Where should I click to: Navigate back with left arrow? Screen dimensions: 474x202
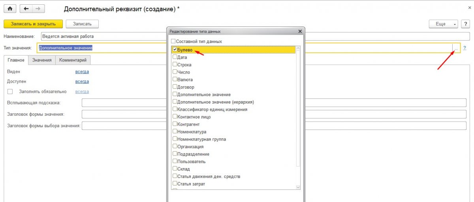[x=26, y=8]
